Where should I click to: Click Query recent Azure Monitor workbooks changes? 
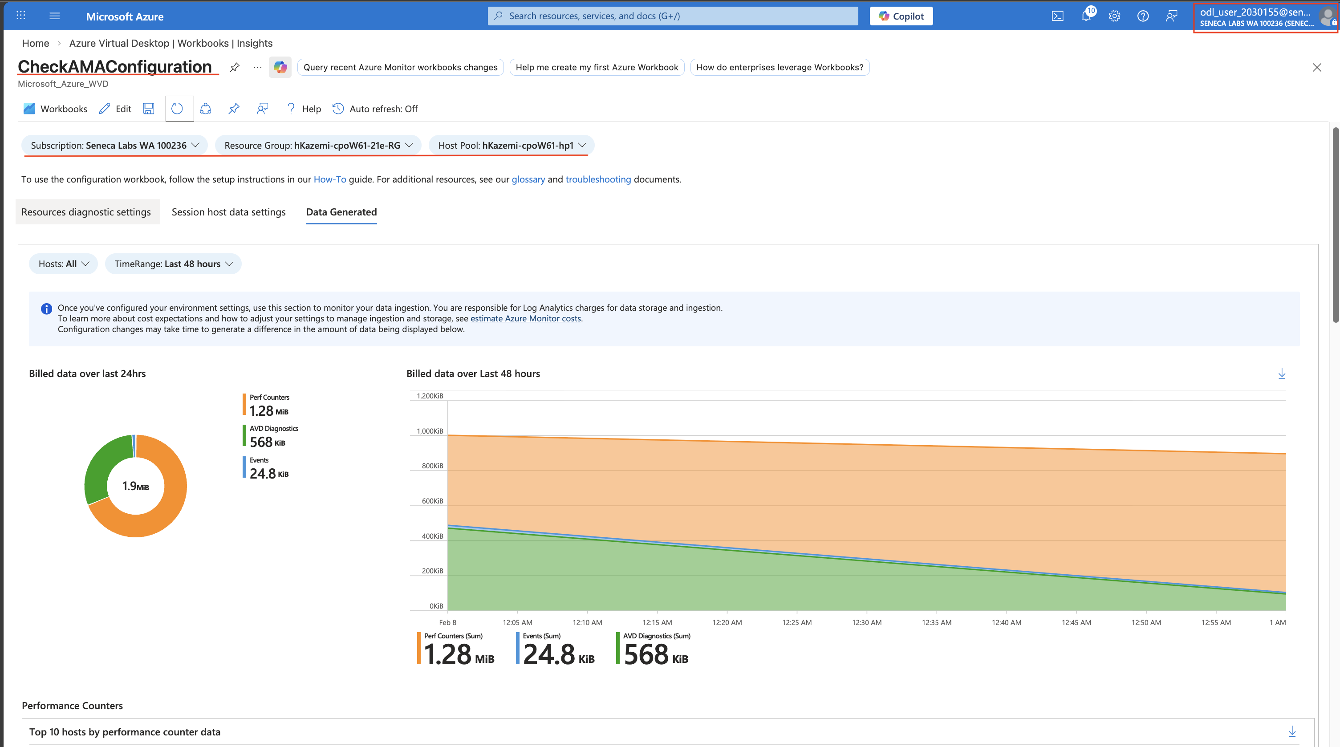401,67
